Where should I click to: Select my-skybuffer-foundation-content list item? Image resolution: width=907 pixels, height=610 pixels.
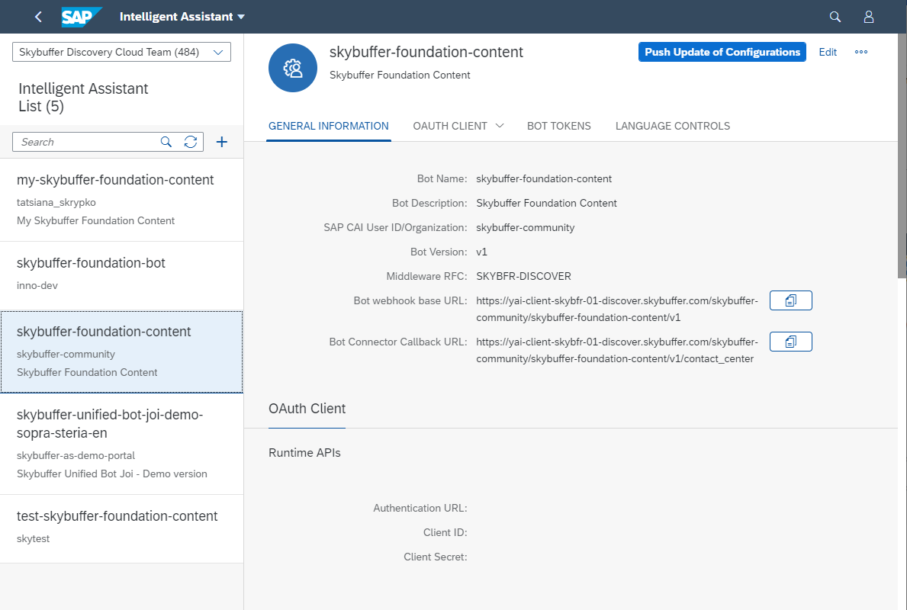(121, 200)
